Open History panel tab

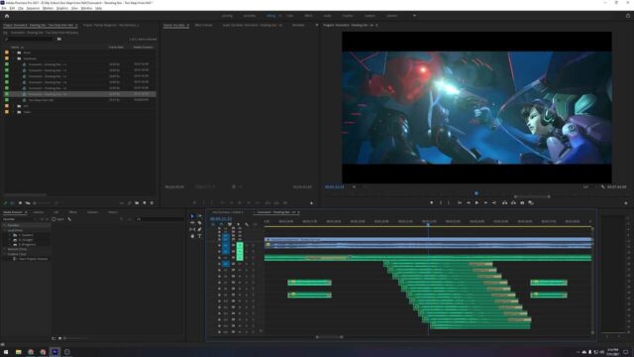point(112,212)
